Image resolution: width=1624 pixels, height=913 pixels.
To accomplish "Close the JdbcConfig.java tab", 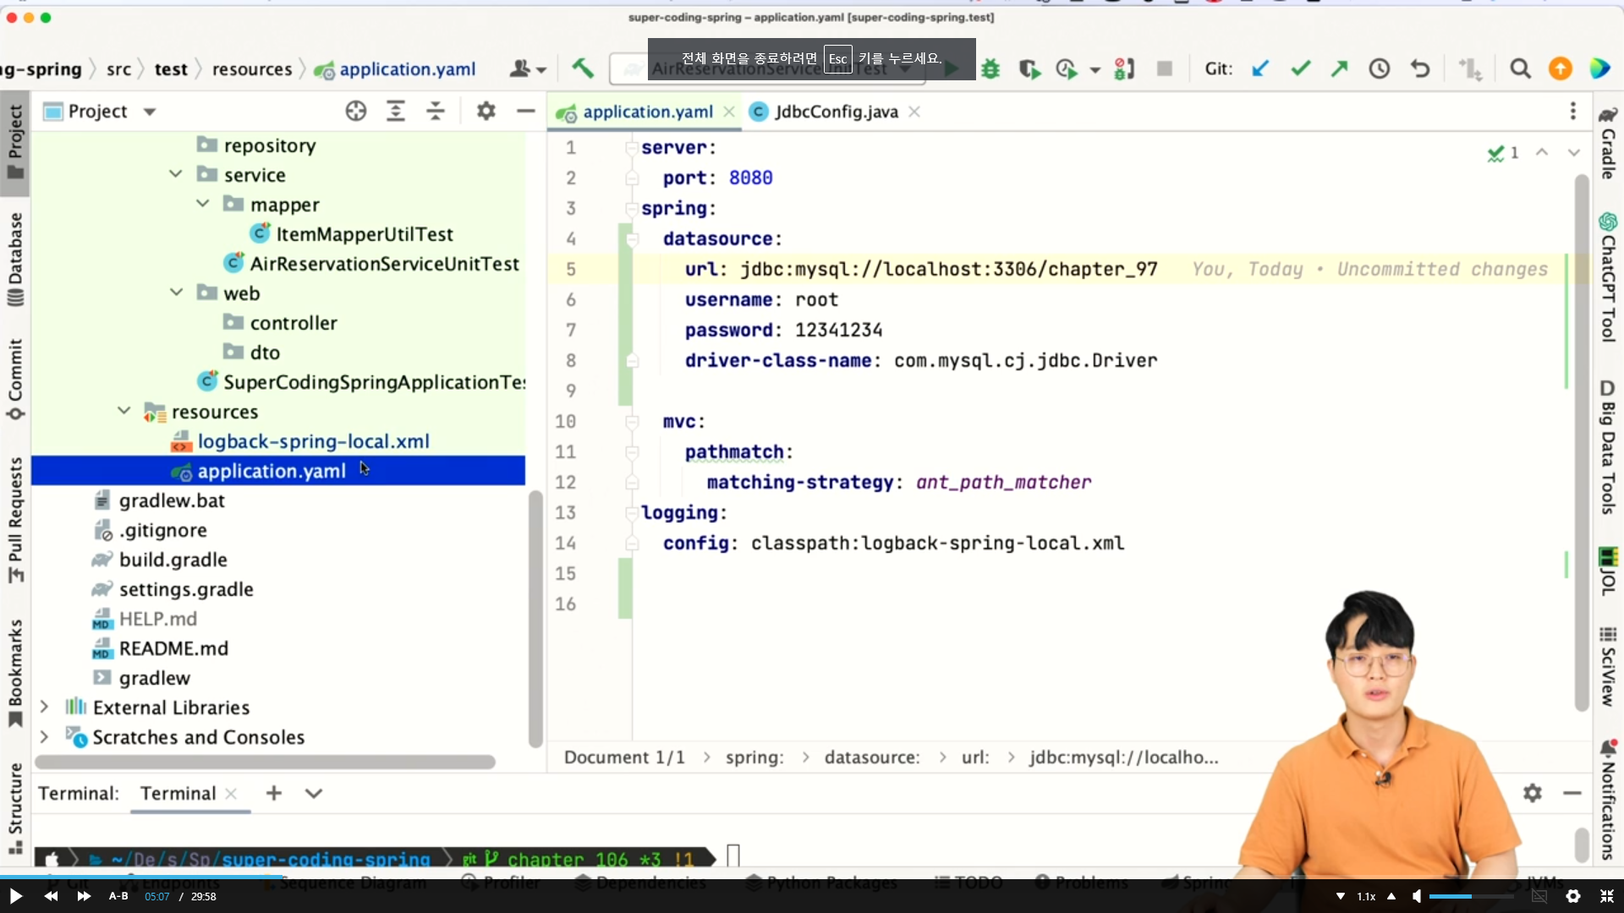I will [914, 112].
